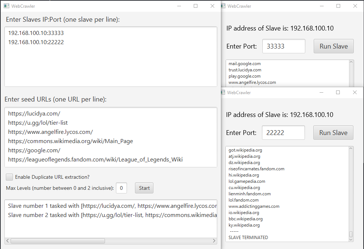Click dz.wikipedia.org in the slave output
Screen dimensions: 364x249
pos(244,163)
